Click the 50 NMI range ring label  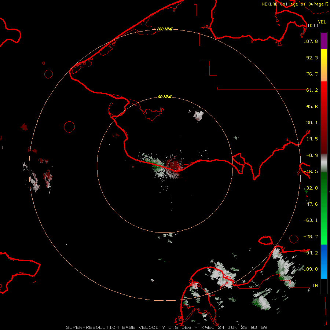165,97
